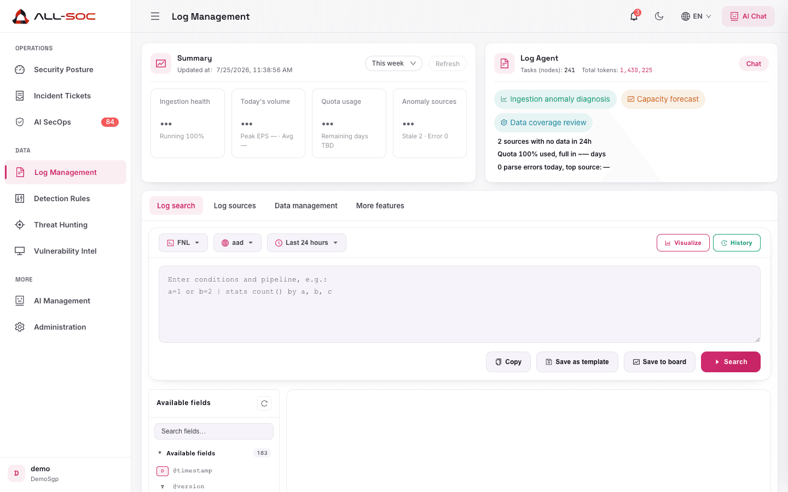
Task: Expand the This week period dropdown
Action: pos(393,63)
